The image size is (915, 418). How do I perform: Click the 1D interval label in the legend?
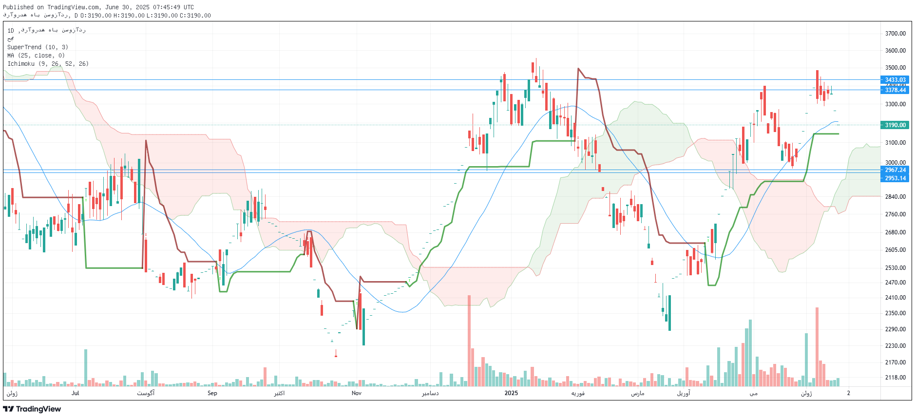click(x=11, y=31)
